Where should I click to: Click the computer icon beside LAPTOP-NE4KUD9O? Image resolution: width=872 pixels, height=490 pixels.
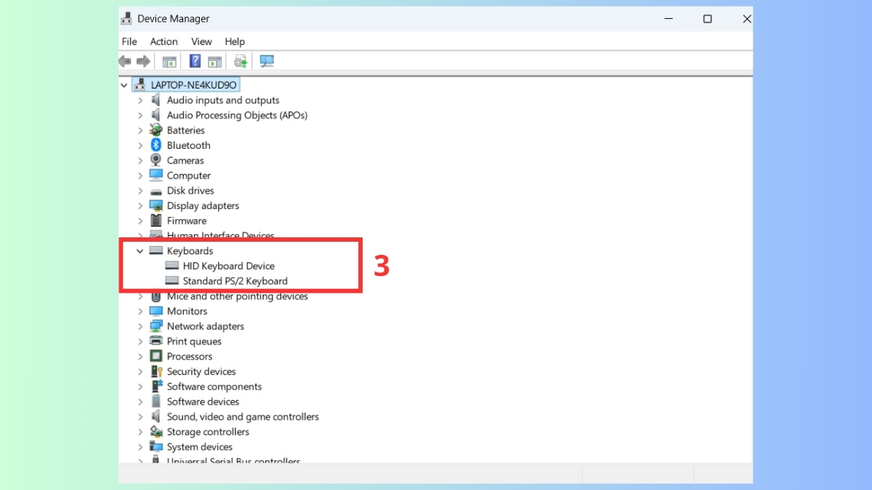click(x=140, y=85)
